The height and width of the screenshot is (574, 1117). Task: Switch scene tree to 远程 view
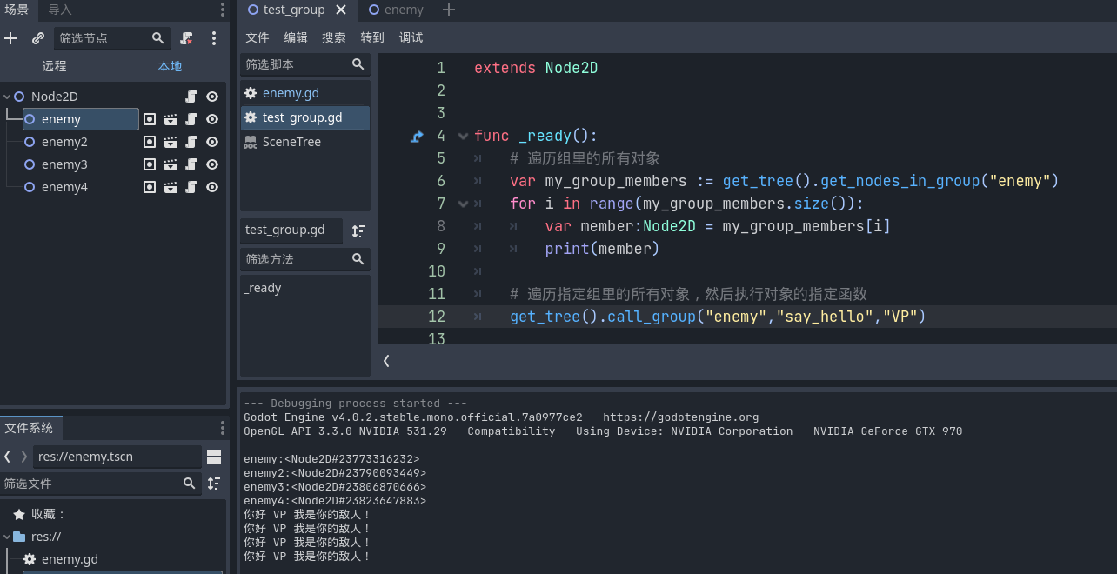tap(54, 66)
